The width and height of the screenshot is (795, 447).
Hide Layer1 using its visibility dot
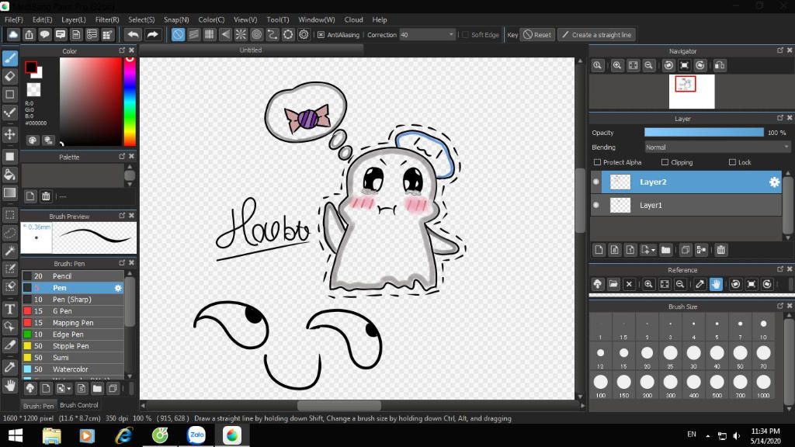coord(596,205)
